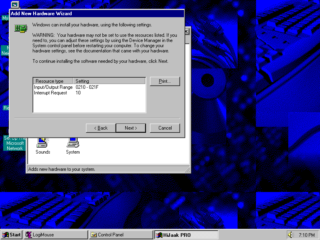Select Set Up The Microsoft Network shortcut
The image size is (320, 240).
pyautogui.click(x=15, y=143)
